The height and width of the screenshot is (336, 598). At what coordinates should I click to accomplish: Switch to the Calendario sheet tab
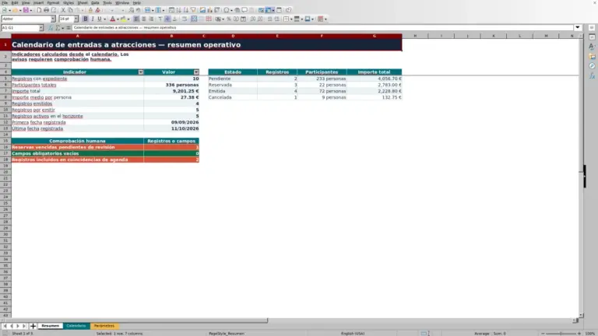tap(76, 326)
